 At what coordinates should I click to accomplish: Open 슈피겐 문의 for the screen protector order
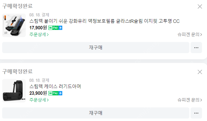[x=190, y=35]
